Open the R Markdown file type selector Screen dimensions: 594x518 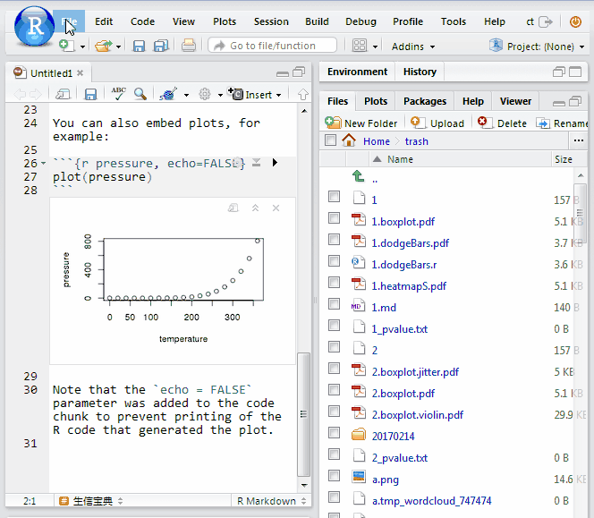tap(271, 501)
